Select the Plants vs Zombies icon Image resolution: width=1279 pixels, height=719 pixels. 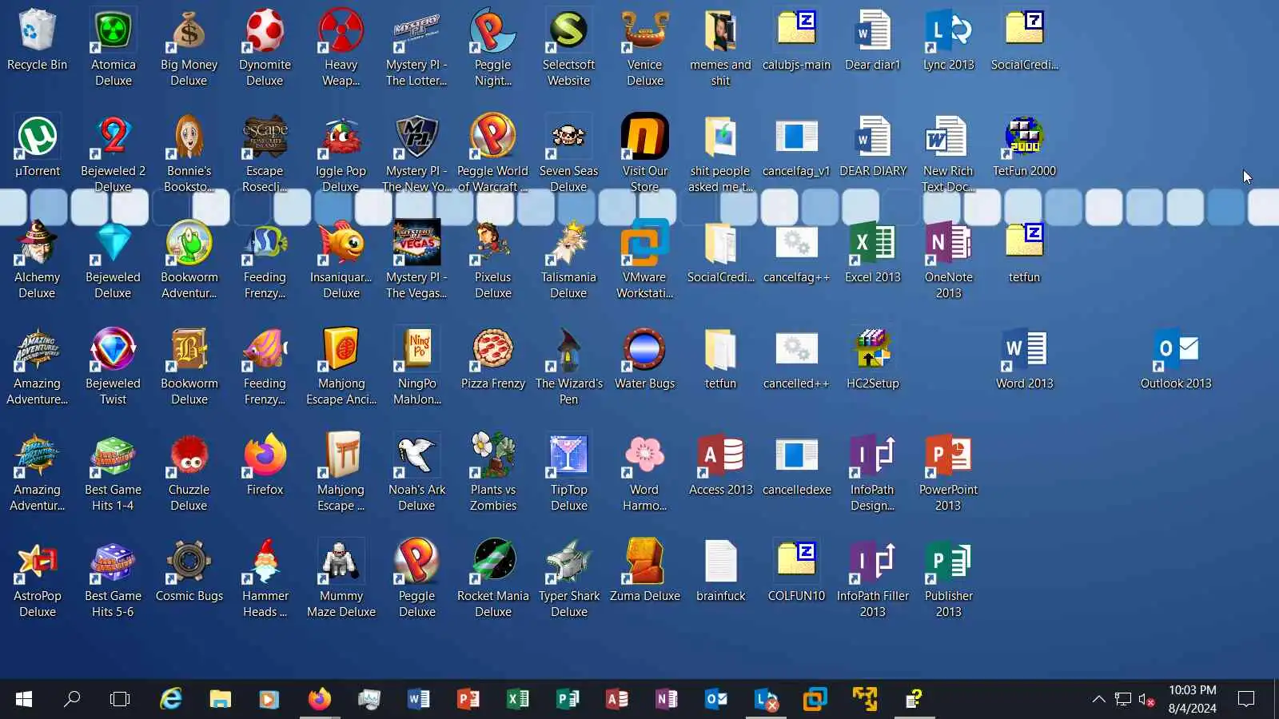(x=493, y=471)
